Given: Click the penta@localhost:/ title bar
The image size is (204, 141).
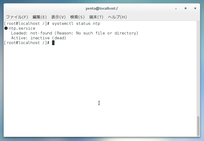Looking at the screenshot, I should [102, 9].
